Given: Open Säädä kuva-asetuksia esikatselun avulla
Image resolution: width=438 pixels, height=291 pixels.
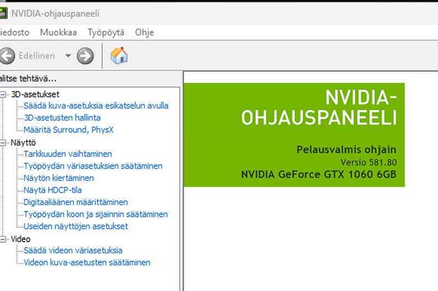Looking at the screenshot, I should click(96, 106).
